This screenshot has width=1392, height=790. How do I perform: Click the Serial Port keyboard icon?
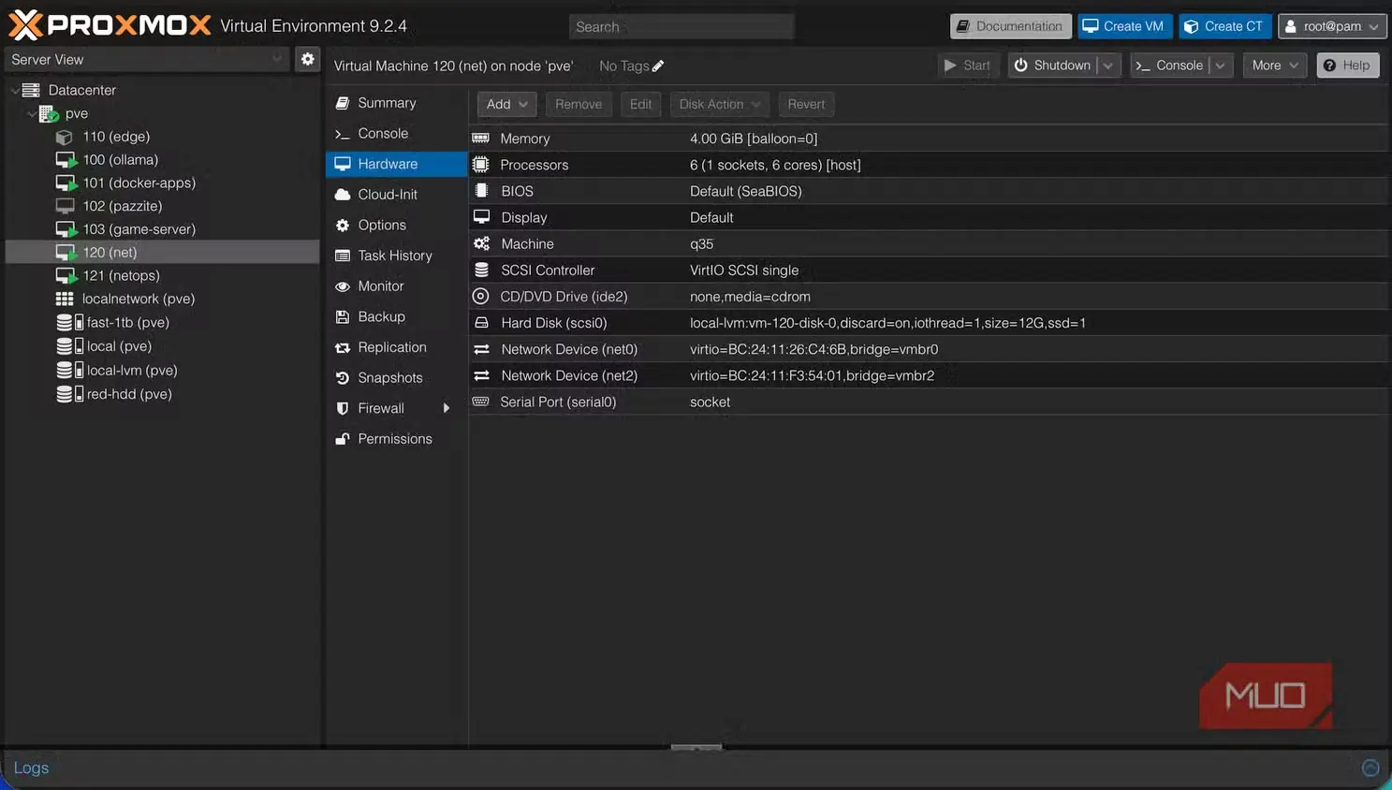[x=481, y=402]
